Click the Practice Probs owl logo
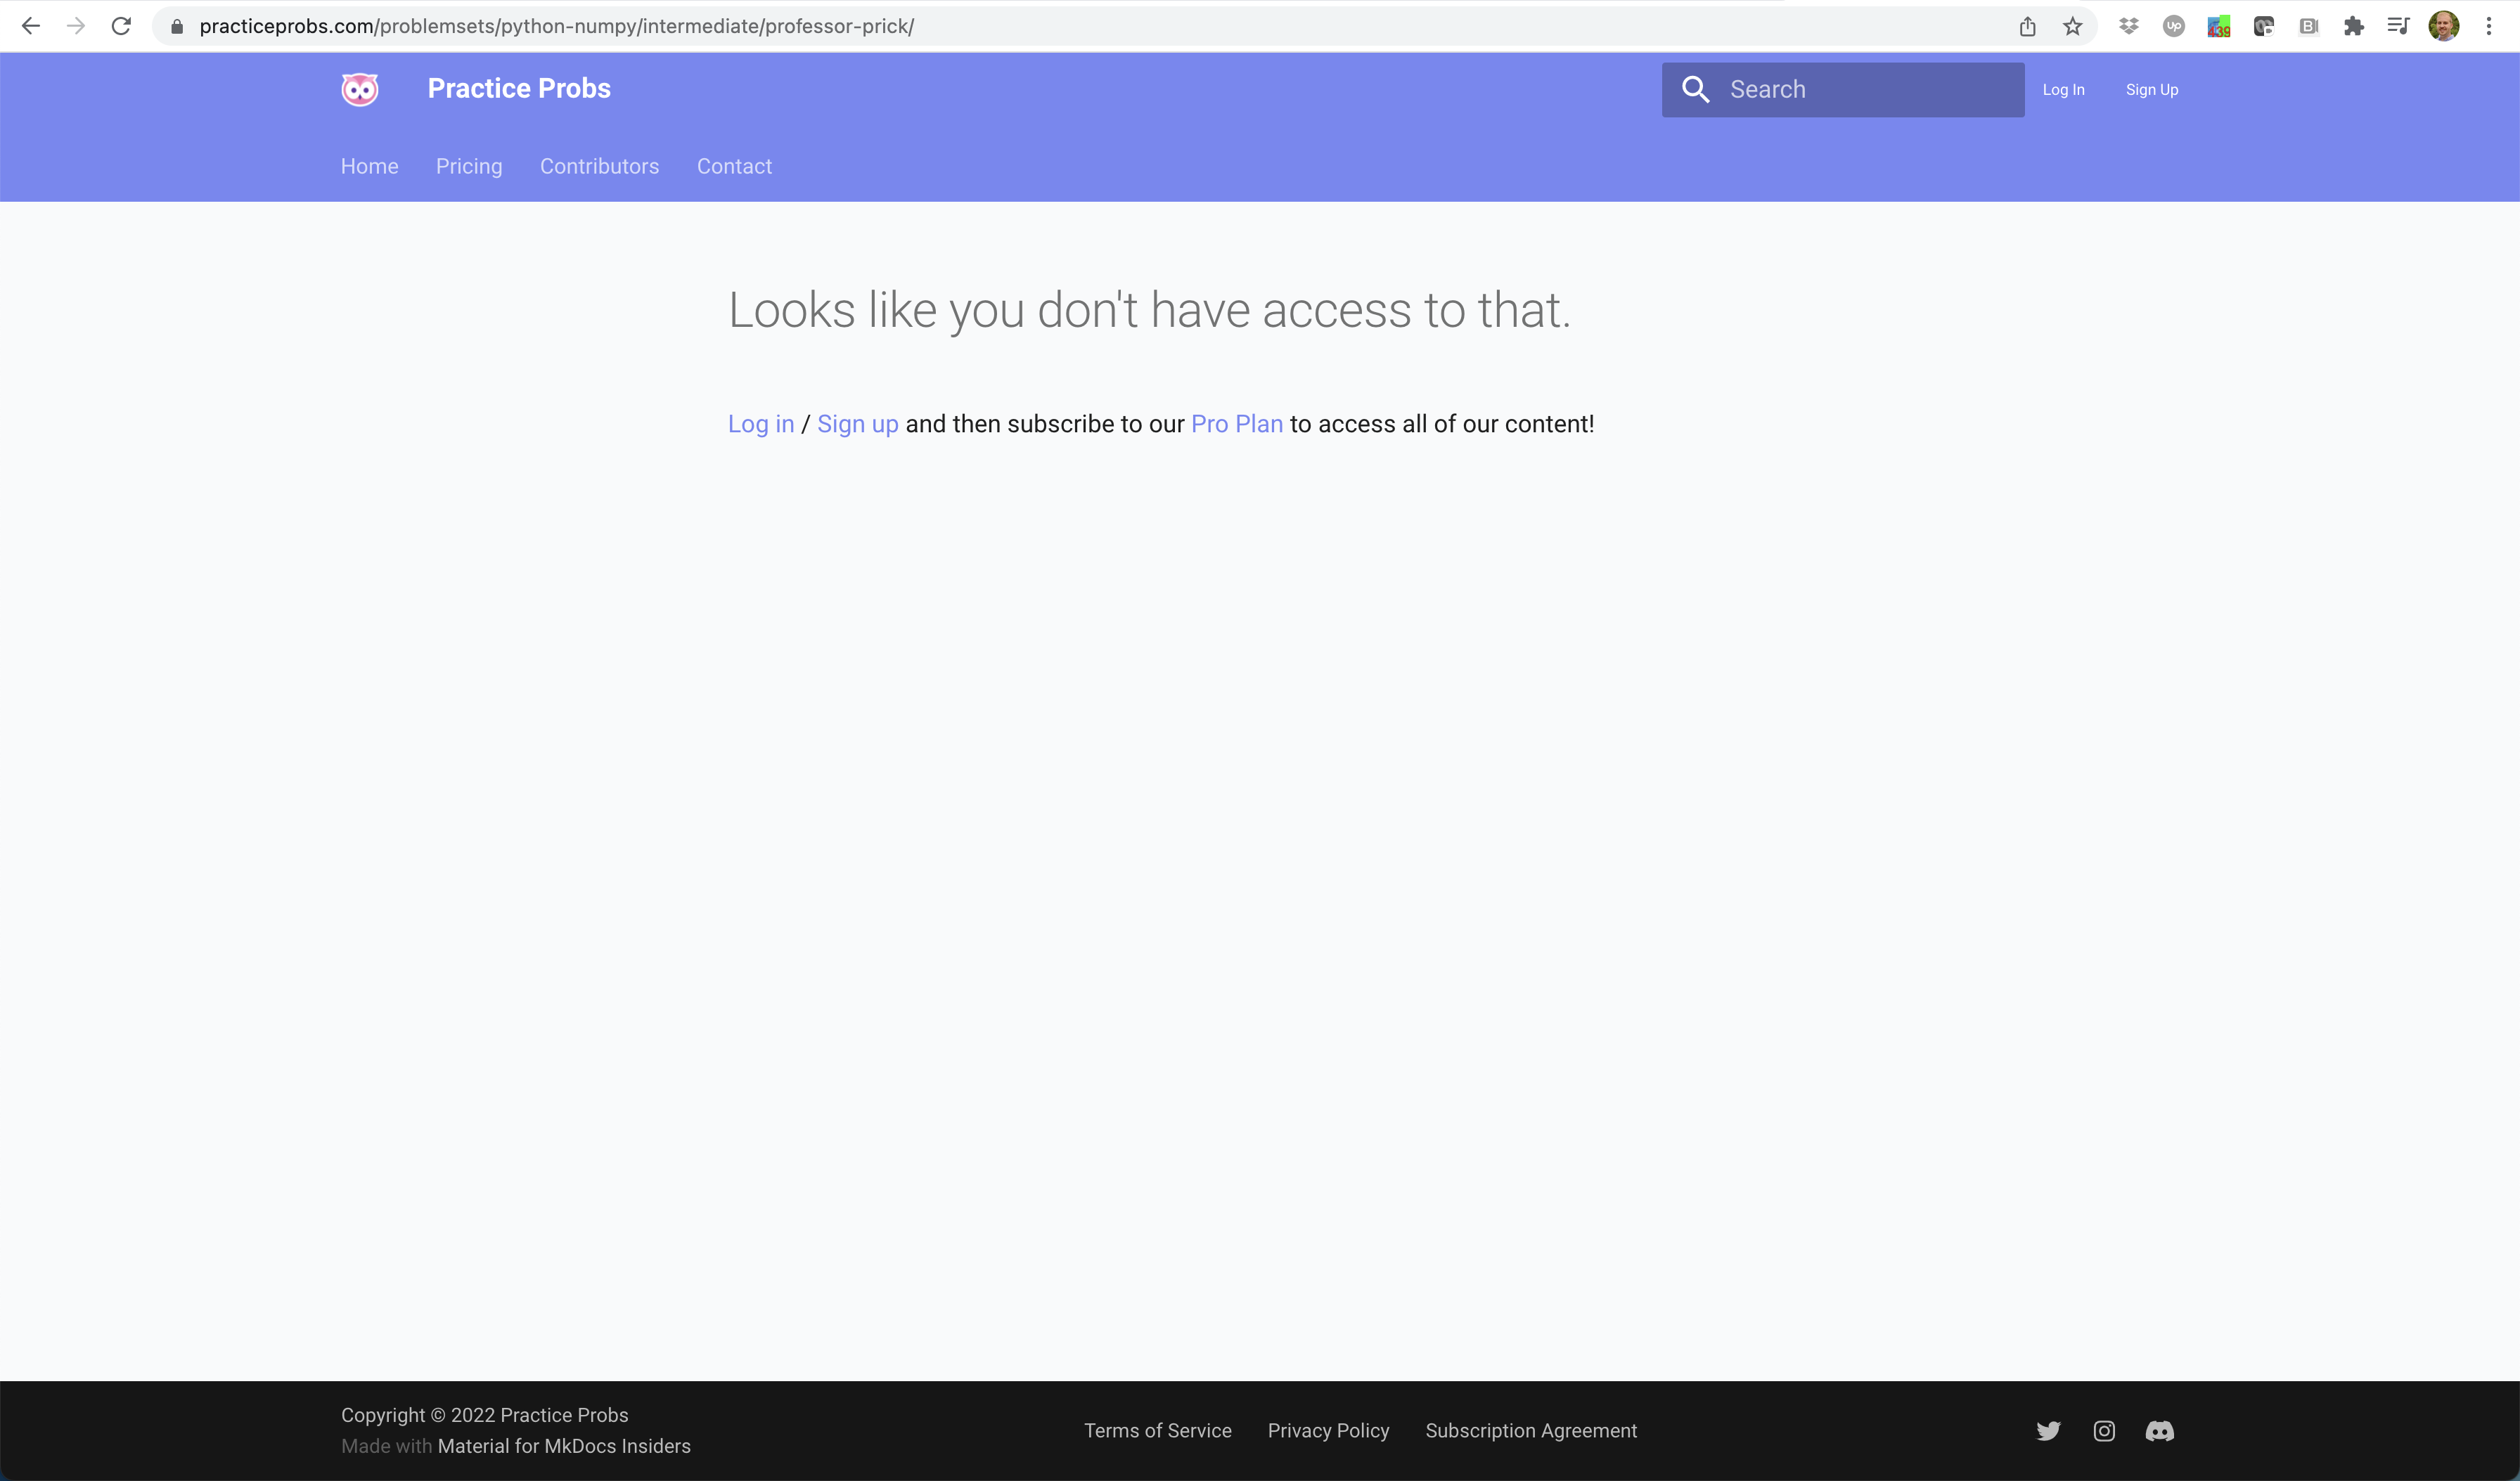Viewport: 2520px width, 1481px height. (x=359, y=89)
